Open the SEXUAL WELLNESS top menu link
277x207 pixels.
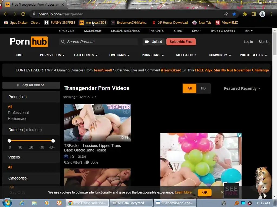point(125,31)
